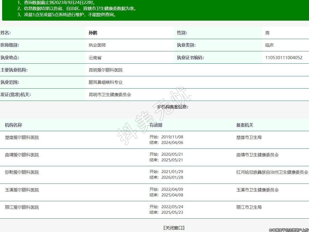309x232 pixels.
Task: Click the 备案机关 column header
Action: 245,125
